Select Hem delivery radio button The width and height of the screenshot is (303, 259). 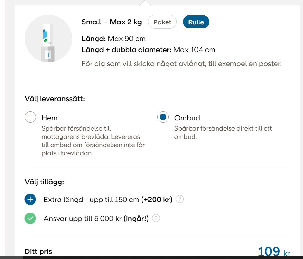30,117
